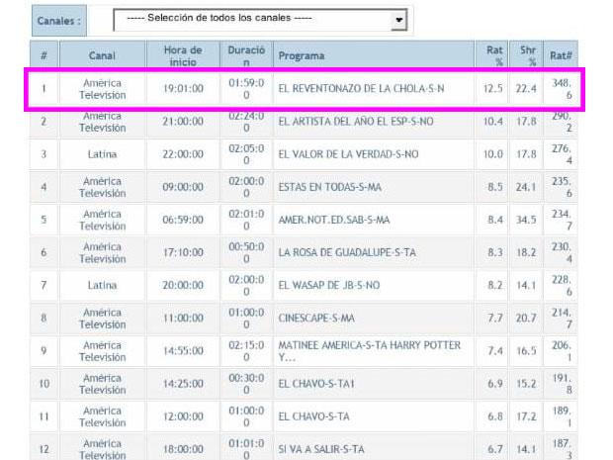Click the 'Hora de inicio' column header

click(183, 55)
